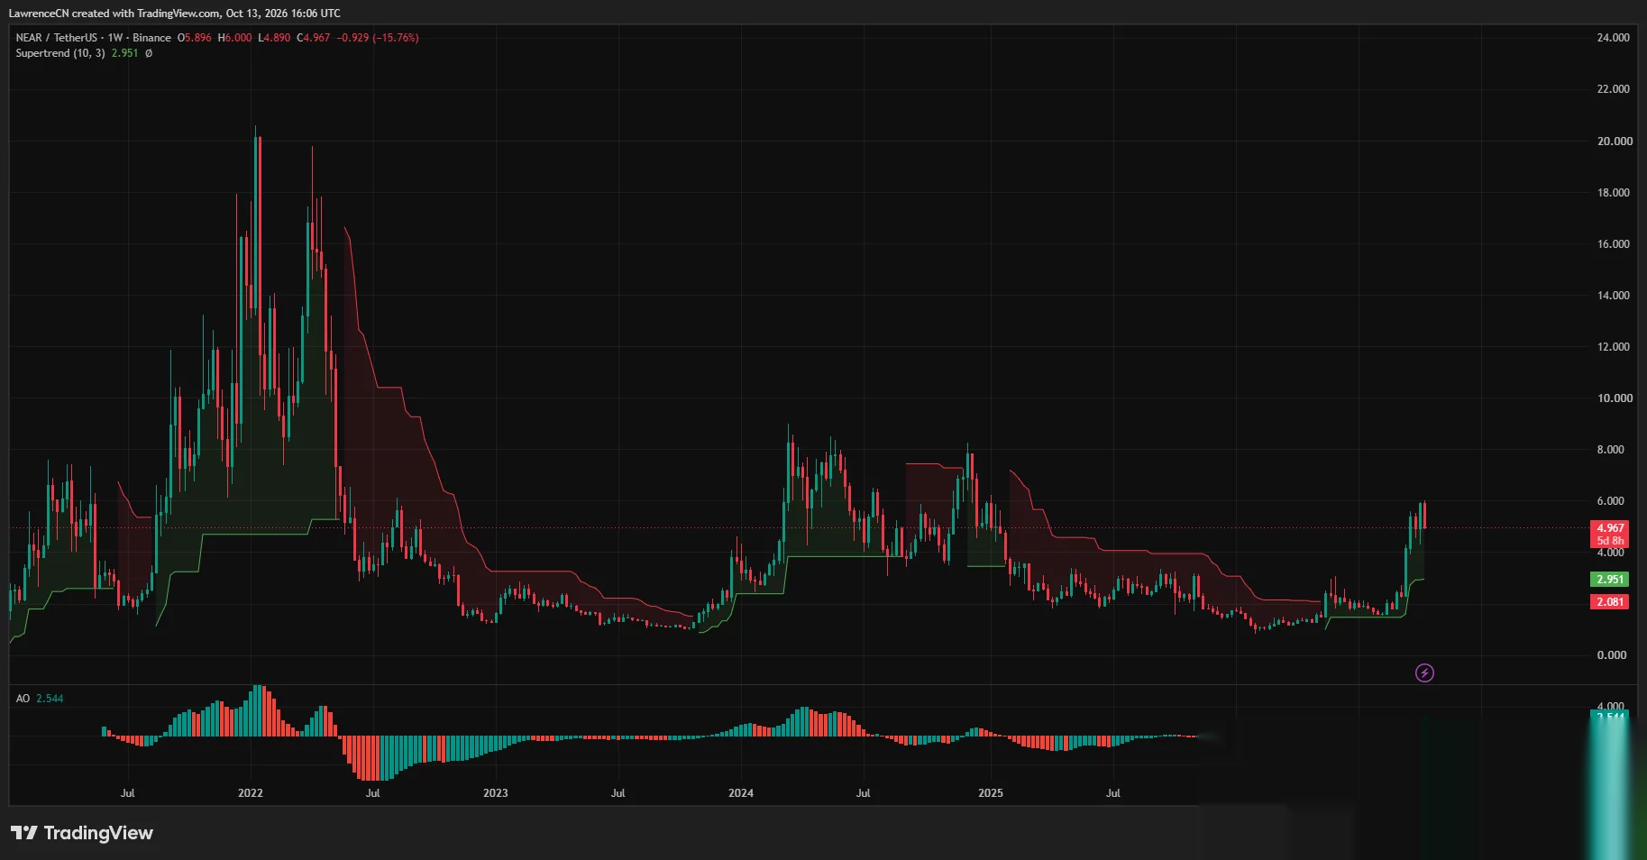The image size is (1647, 860).
Task: Click the 12.000 price axis label
Action: coord(1613,347)
